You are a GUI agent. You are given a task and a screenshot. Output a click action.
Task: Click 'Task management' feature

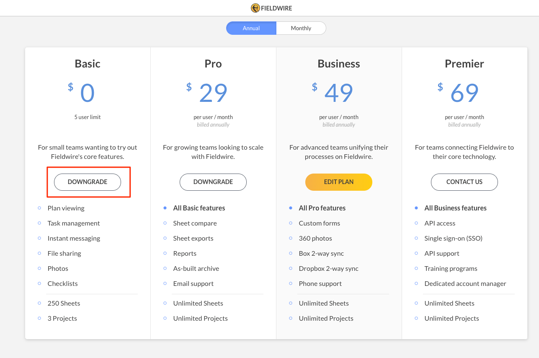click(x=74, y=223)
